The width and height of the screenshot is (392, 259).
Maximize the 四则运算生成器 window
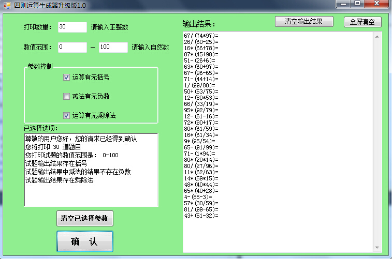(357, 4)
